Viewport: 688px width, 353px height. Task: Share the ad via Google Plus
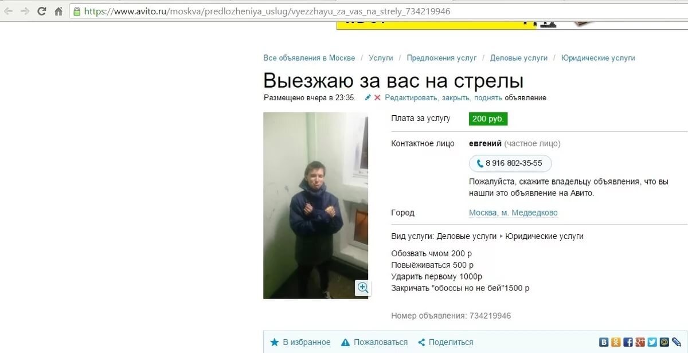(x=640, y=342)
